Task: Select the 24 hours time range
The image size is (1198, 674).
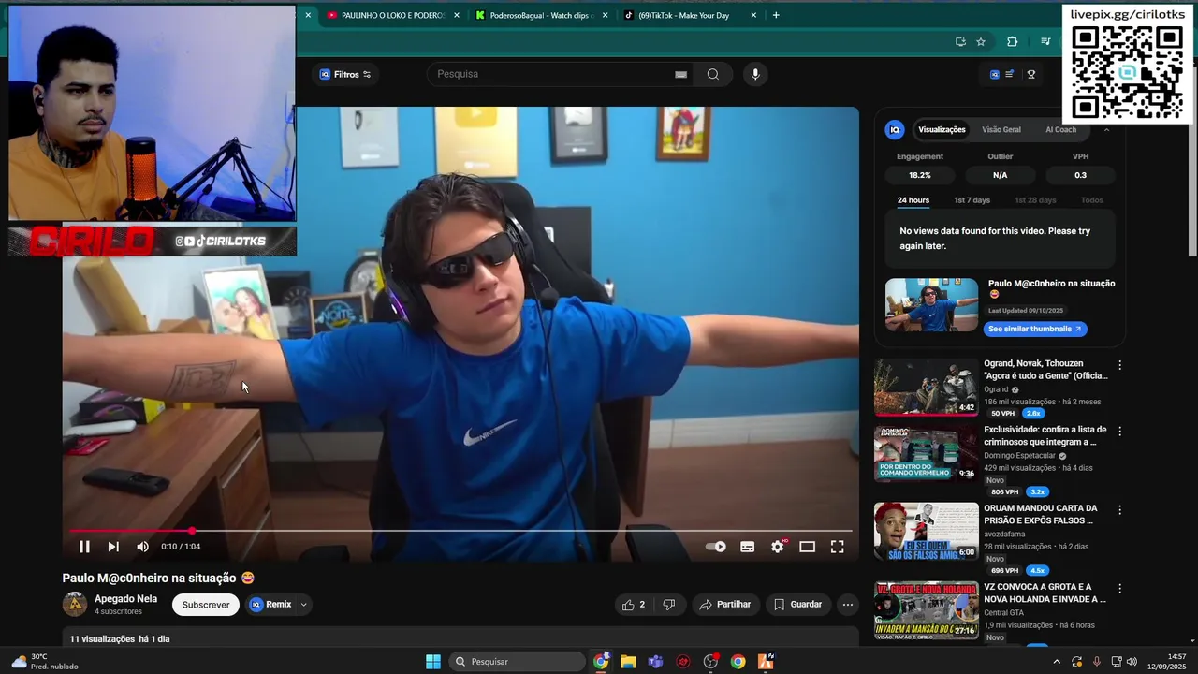Action: click(913, 200)
